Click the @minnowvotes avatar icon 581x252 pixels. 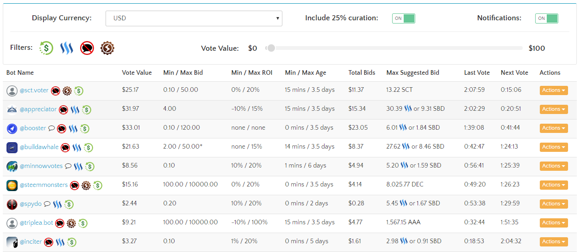click(12, 166)
